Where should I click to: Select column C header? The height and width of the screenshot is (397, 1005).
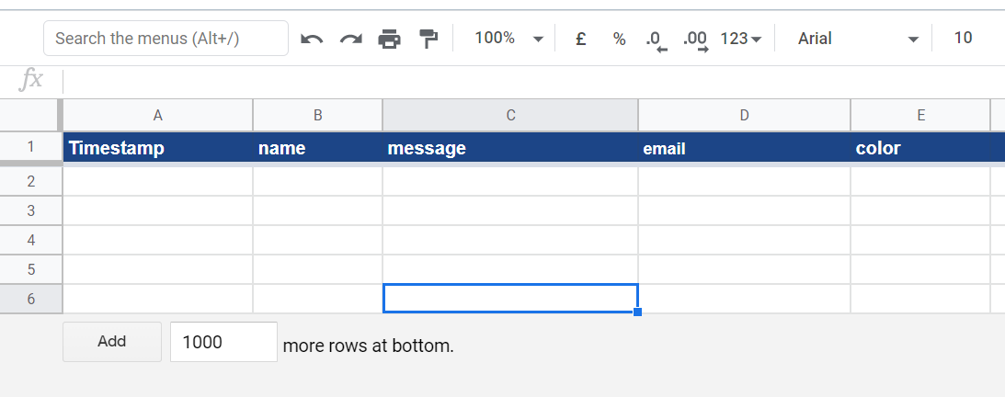pos(510,115)
